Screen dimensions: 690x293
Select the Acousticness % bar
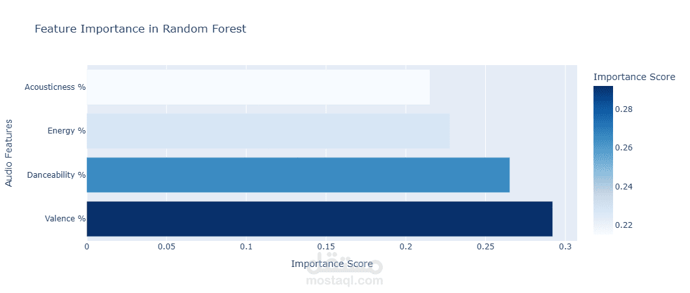click(258, 87)
